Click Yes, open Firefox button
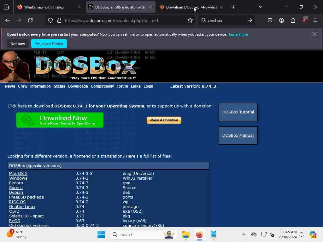The width and height of the screenshot is (323, 242). 49,43
